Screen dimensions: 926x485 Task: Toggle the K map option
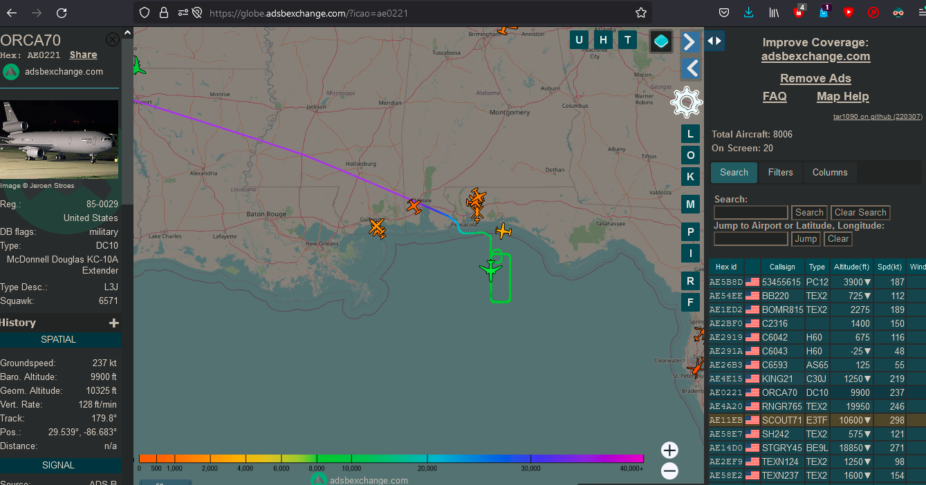(x=690, y=177)
